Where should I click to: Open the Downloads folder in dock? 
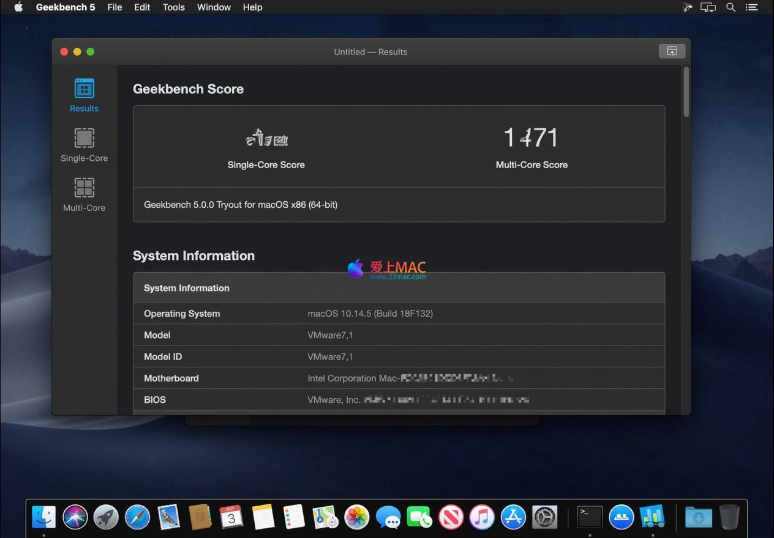click(698, 517)
